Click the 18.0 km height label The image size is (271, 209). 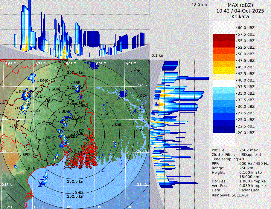point(199,5)
